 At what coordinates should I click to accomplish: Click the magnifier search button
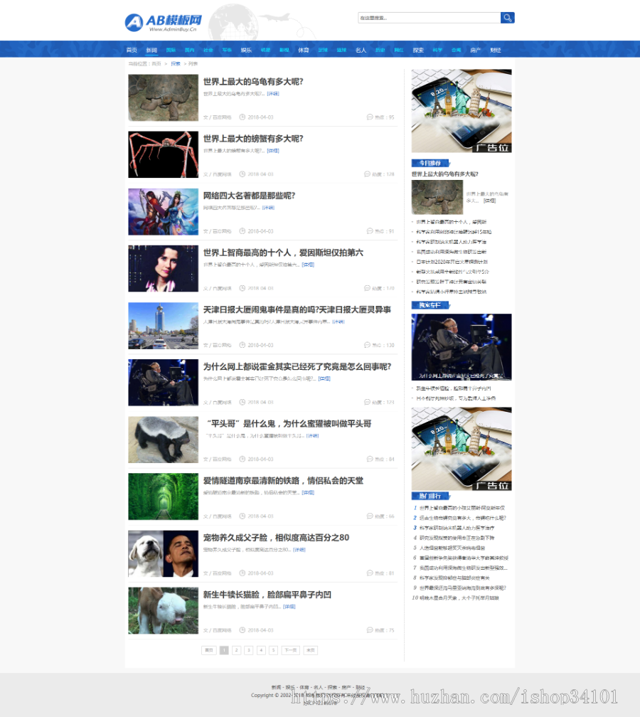(508, 18)
